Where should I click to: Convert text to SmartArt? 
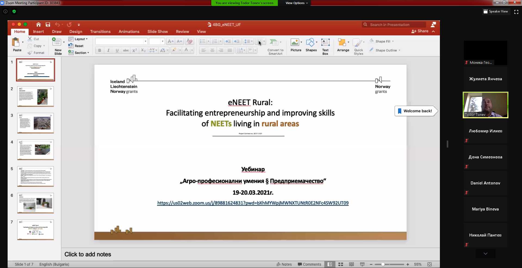click(275, 47)
